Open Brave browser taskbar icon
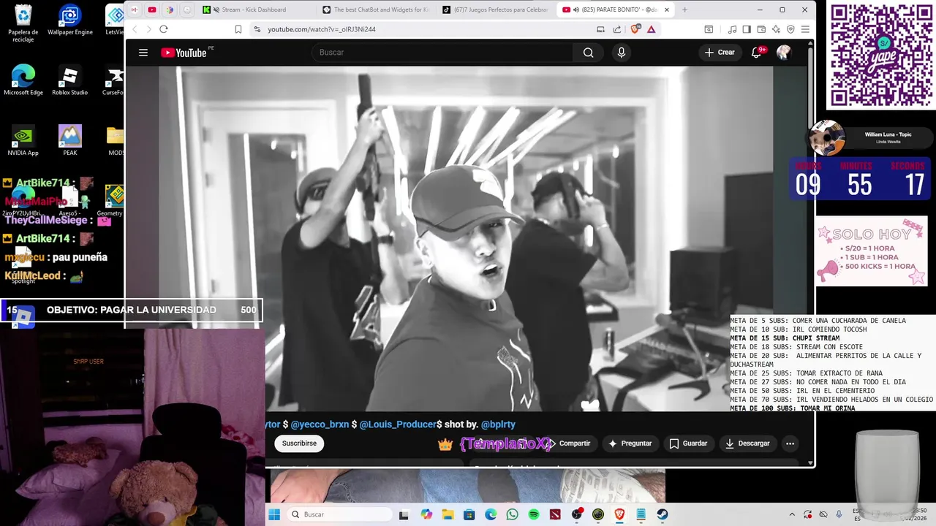 tap(619, 514)
